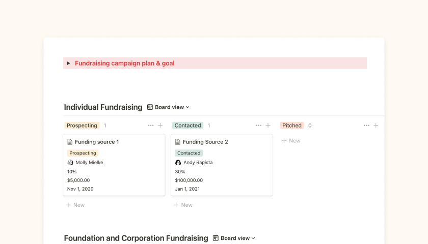428x244 pixels.
Task: Click the three-dot menu for Prospecting column
Action: point(150,126)
